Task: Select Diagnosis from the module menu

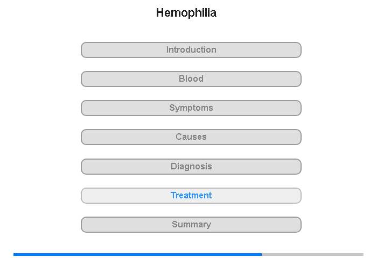Action: 191,166
